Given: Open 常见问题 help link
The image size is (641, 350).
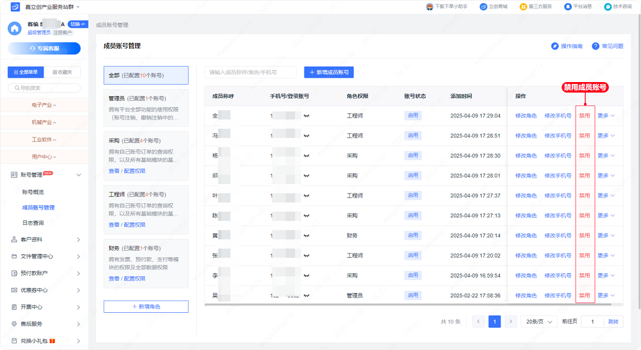Looking at the screenshot, I should click(608, 46).
